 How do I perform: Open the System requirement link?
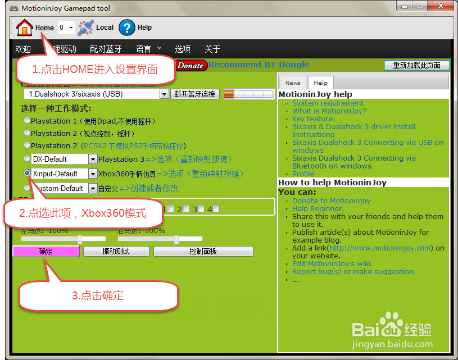coord(328,103)
